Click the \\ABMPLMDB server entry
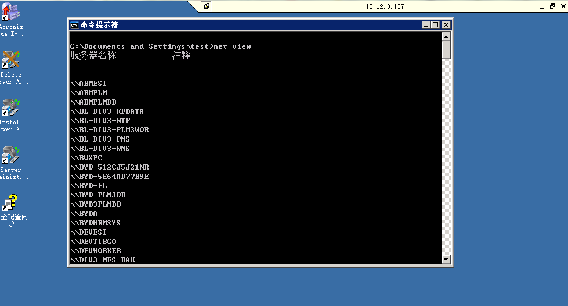Screen dimensions: 568x306 tap(93, 102)
